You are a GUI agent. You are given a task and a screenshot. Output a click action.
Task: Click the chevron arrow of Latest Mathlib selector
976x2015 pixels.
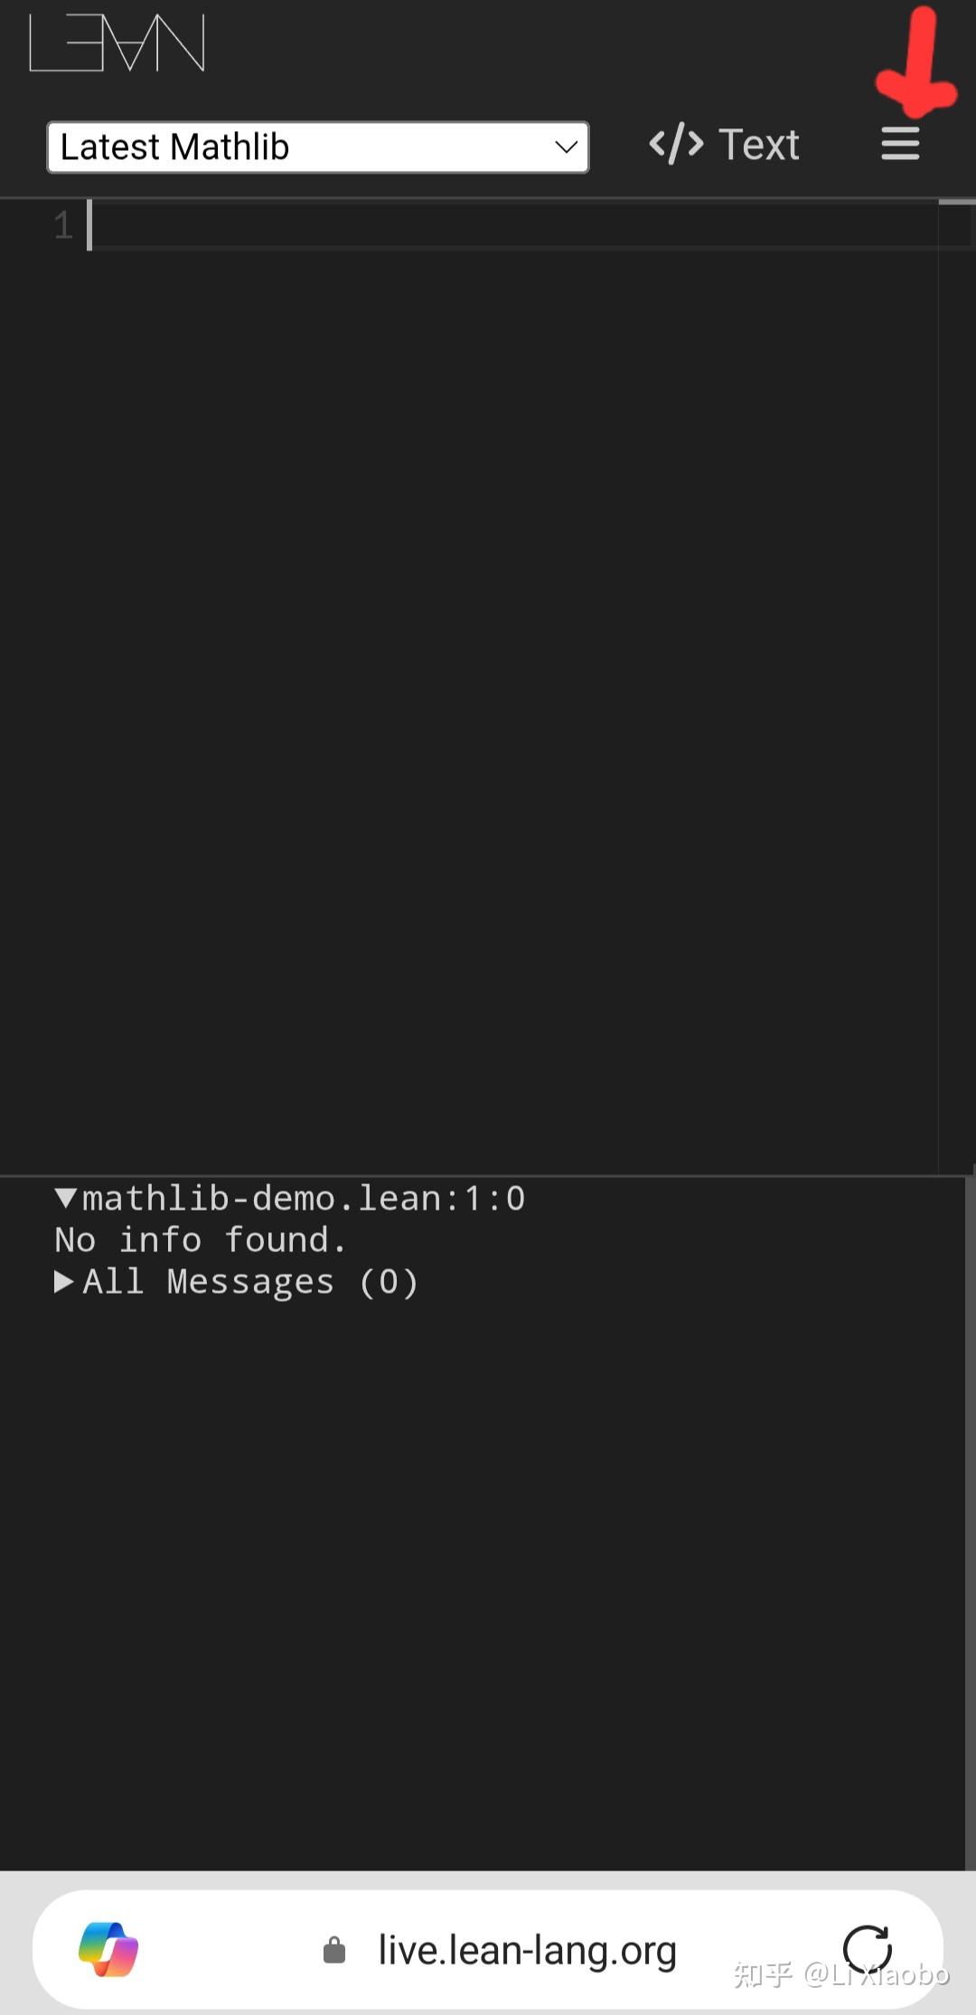[x=566, y=147]
